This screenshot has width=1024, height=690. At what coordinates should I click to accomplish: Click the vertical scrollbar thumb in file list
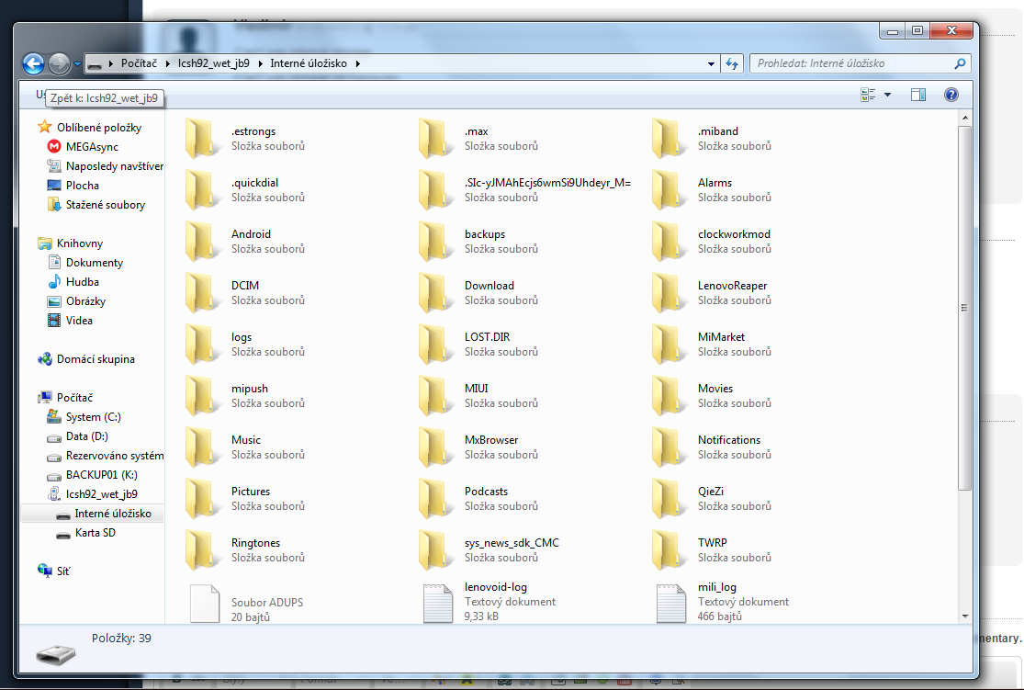[964, 308]
